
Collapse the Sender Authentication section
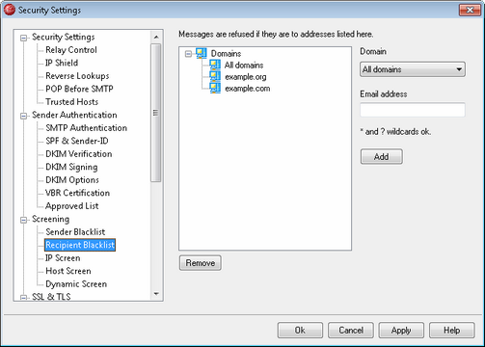coord(23,116)
